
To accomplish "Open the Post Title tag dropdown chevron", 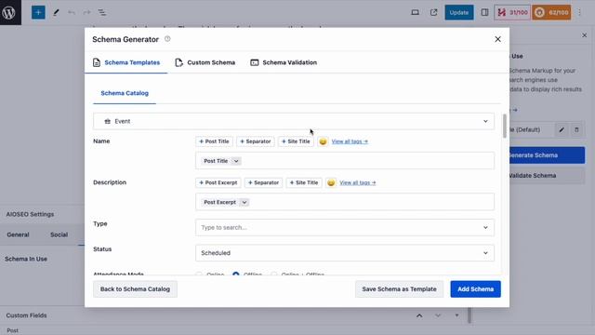I will [236, 161].
